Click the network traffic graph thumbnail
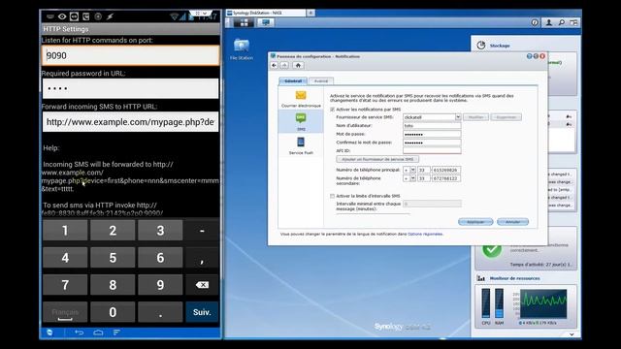The width and height of the screenshot is (621, 349). [543, 303]
